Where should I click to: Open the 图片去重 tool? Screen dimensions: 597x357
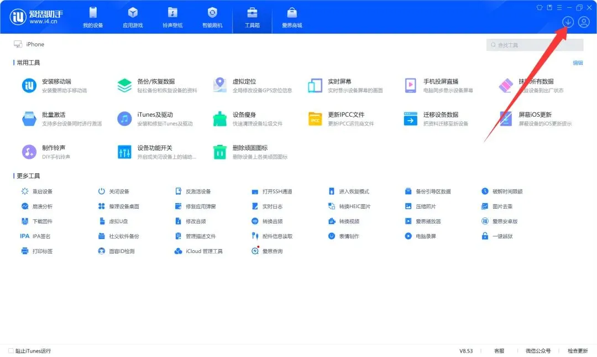[x=497, y=206]
